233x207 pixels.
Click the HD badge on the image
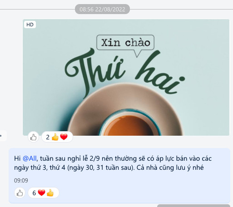30,25
